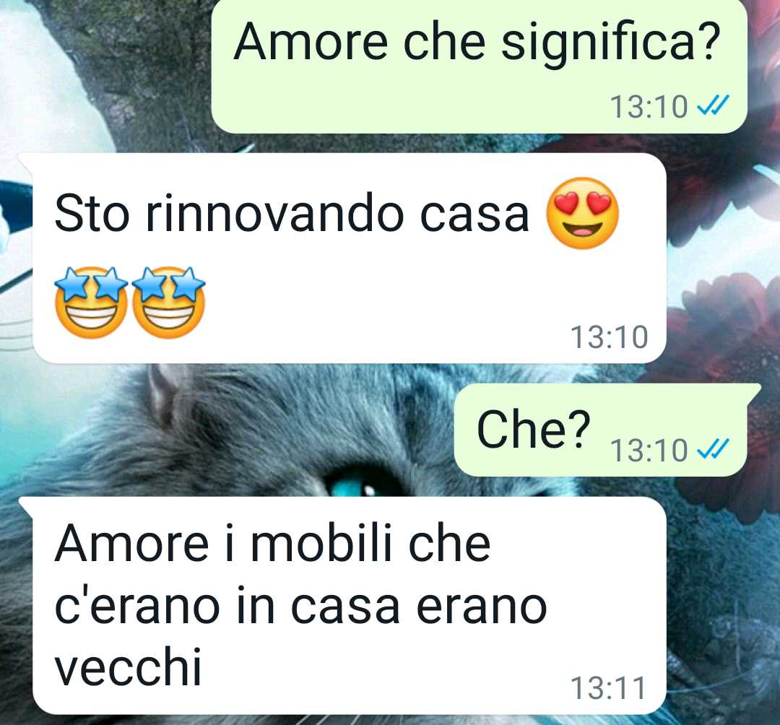Tap blue read ticks on 'Che?' message
780x725 pixels.
pyautogui.click(x=713, y=448)
